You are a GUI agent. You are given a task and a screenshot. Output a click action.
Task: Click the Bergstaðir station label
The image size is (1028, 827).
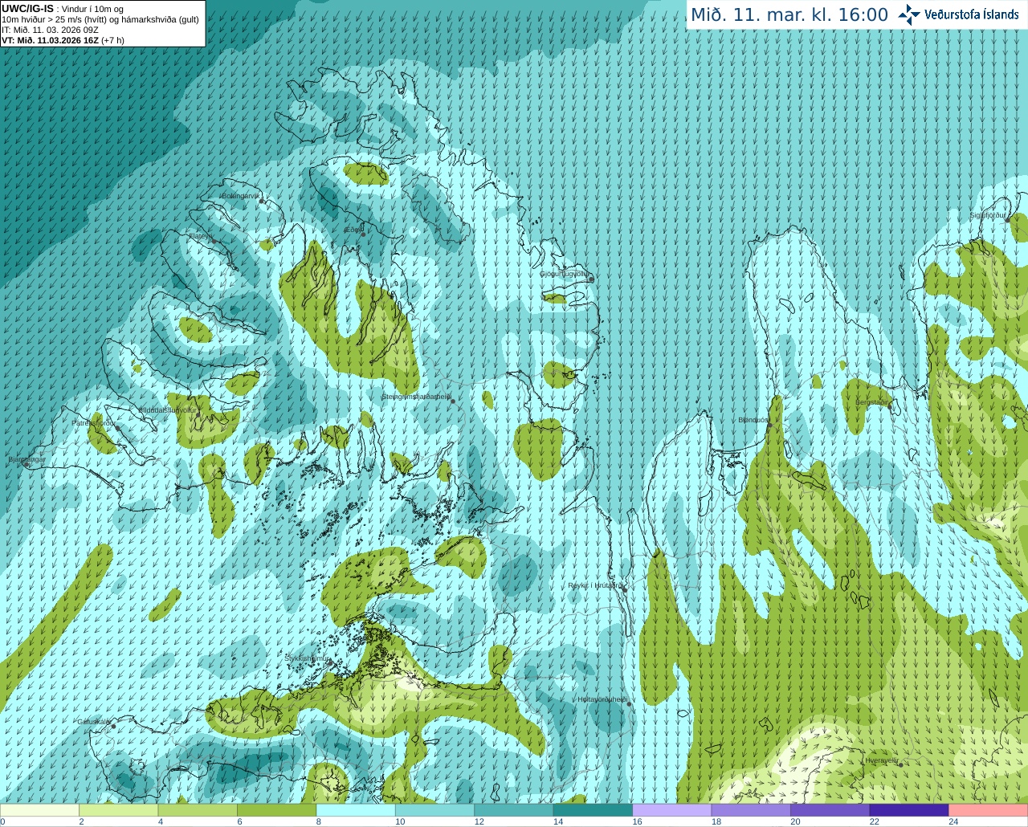pos(872,401)
